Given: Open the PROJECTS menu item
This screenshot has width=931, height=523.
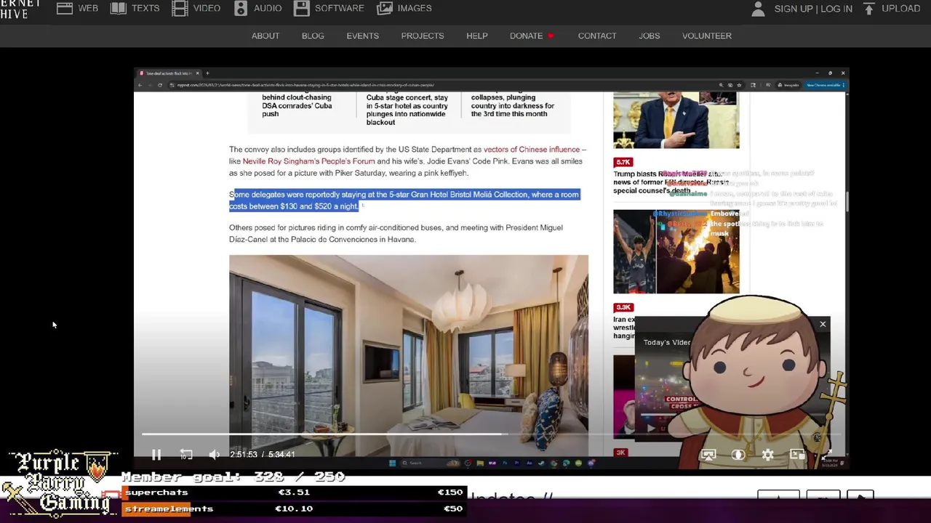Looking at the screenshot, I should (x=423, y=36).
